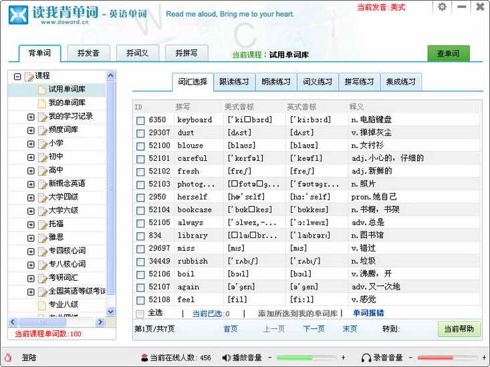
Task: Select the 试用单词库 tree item
Action: (x=57, y=90)
